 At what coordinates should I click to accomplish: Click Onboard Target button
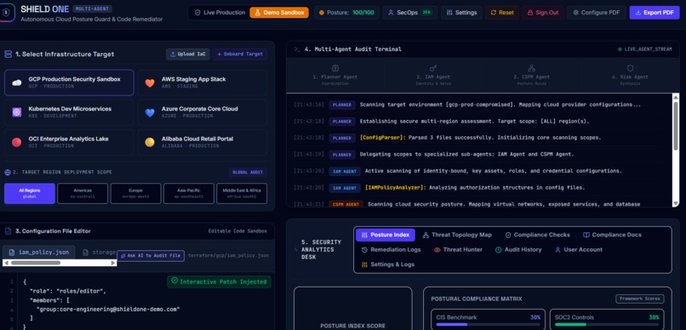(x=240, y=54)
